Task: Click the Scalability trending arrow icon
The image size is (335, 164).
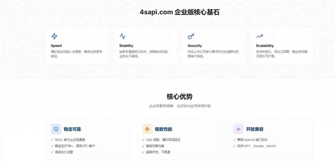Action: 259,36
